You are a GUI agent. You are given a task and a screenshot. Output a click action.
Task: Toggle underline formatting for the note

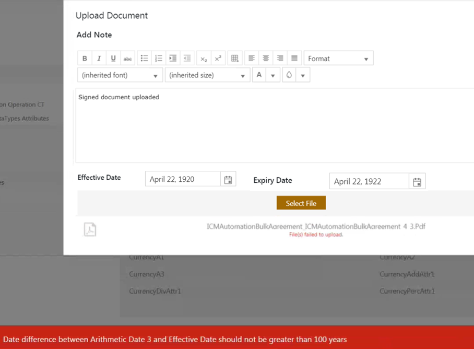point(113,59)
